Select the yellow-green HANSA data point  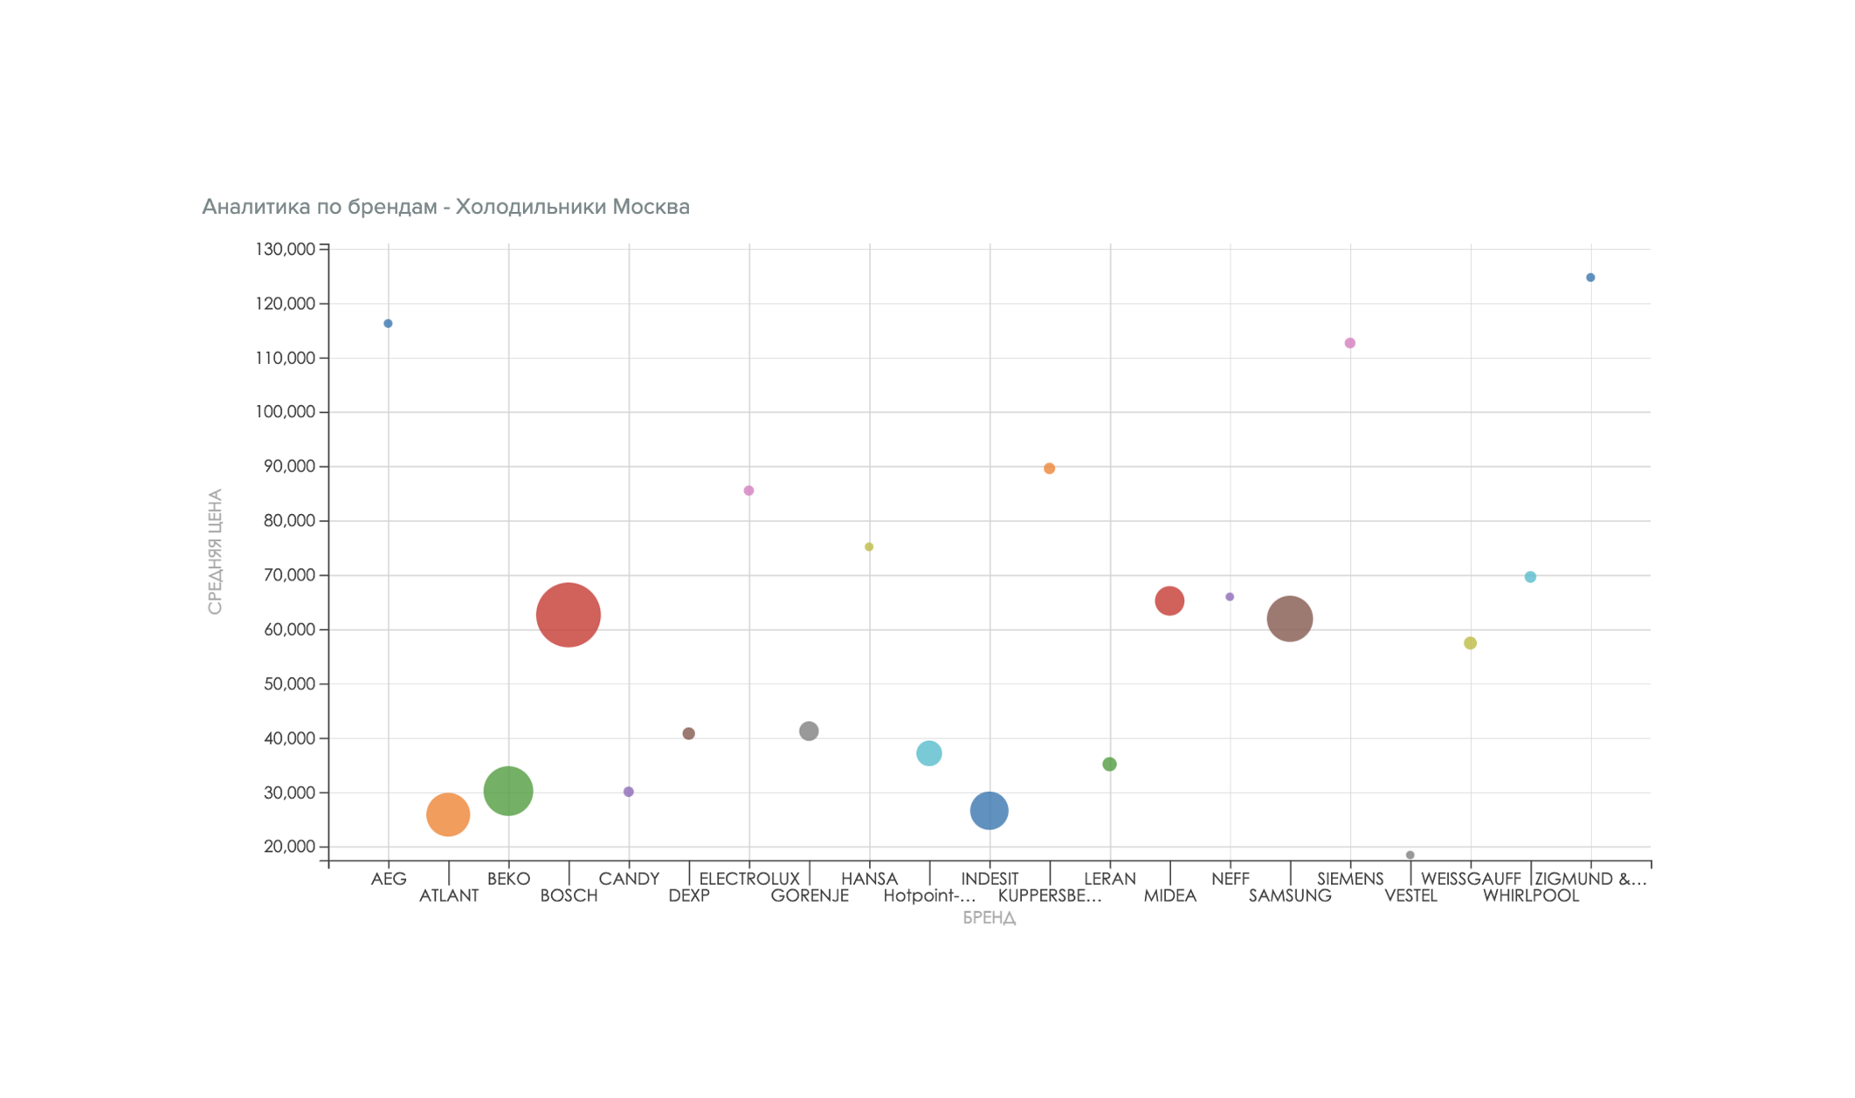point(869,547)
